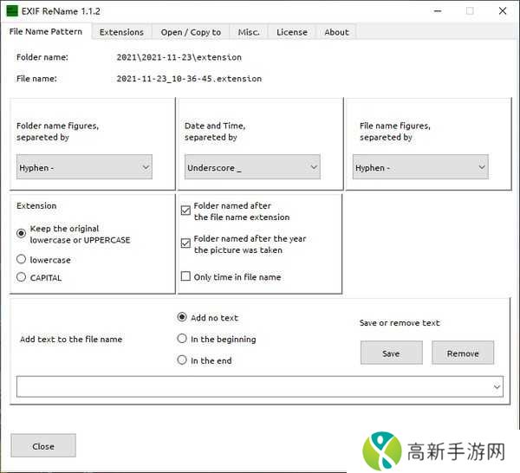
Task: Choose In the end text position
Action: (x=182, y=360)
